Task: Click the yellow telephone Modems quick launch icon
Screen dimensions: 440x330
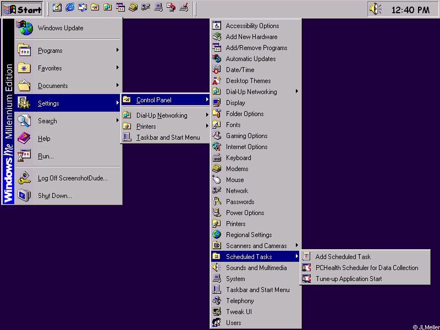Action: [x=133, y=8]
